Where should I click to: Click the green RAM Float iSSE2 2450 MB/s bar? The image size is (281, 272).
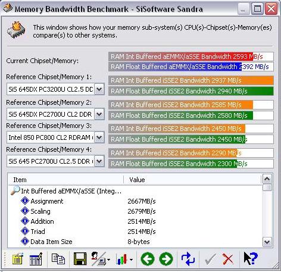[191, 139]
